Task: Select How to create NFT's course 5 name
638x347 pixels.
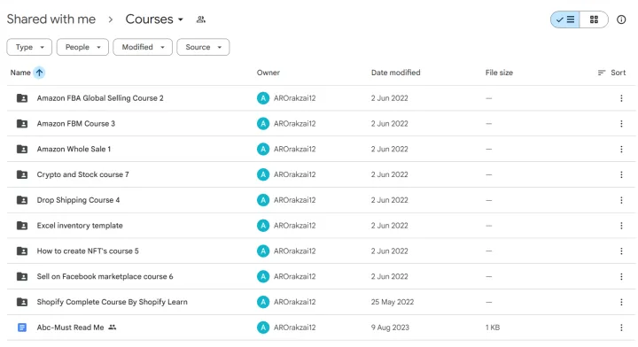Action: [88, 251]
